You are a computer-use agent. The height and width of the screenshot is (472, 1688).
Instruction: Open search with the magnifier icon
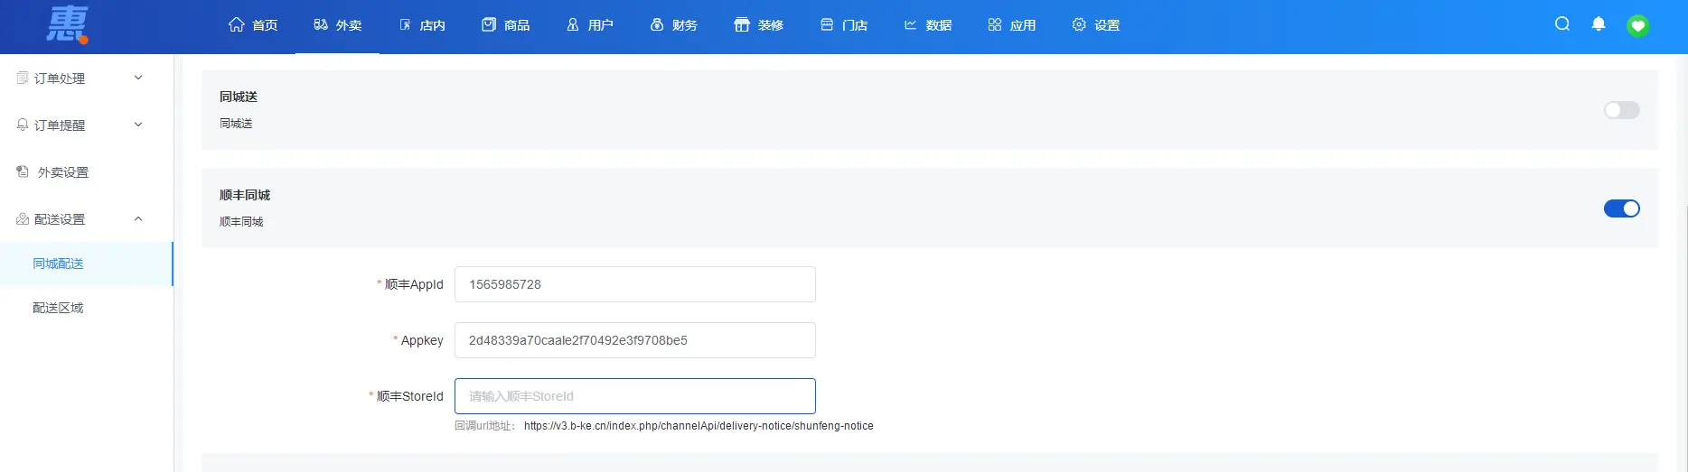click(1562, 24)
